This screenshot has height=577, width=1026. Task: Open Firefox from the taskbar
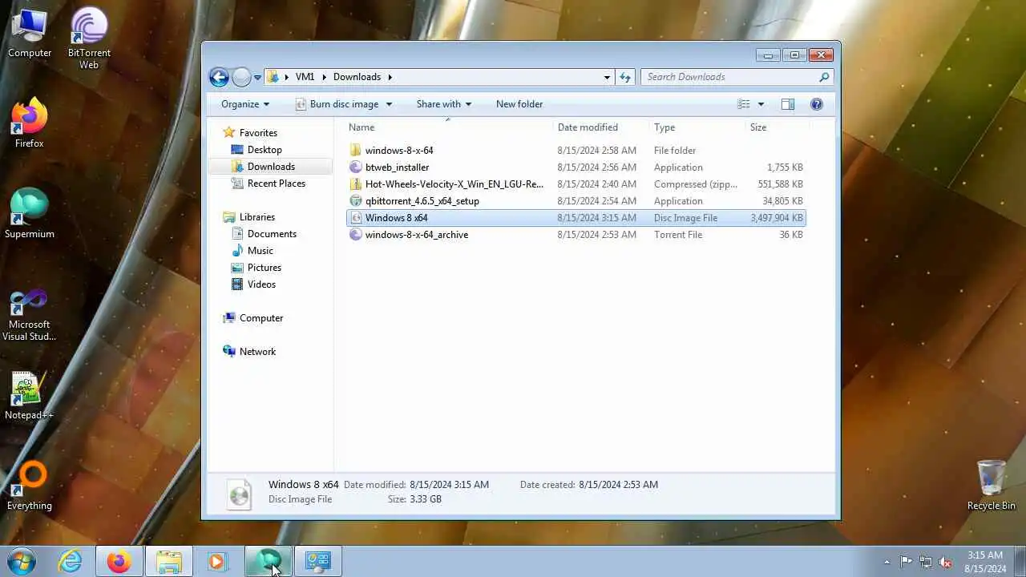pyautogui.click(x=119, y=561)
